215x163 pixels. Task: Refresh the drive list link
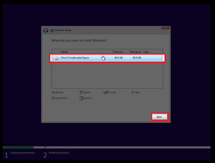point(59,92)
